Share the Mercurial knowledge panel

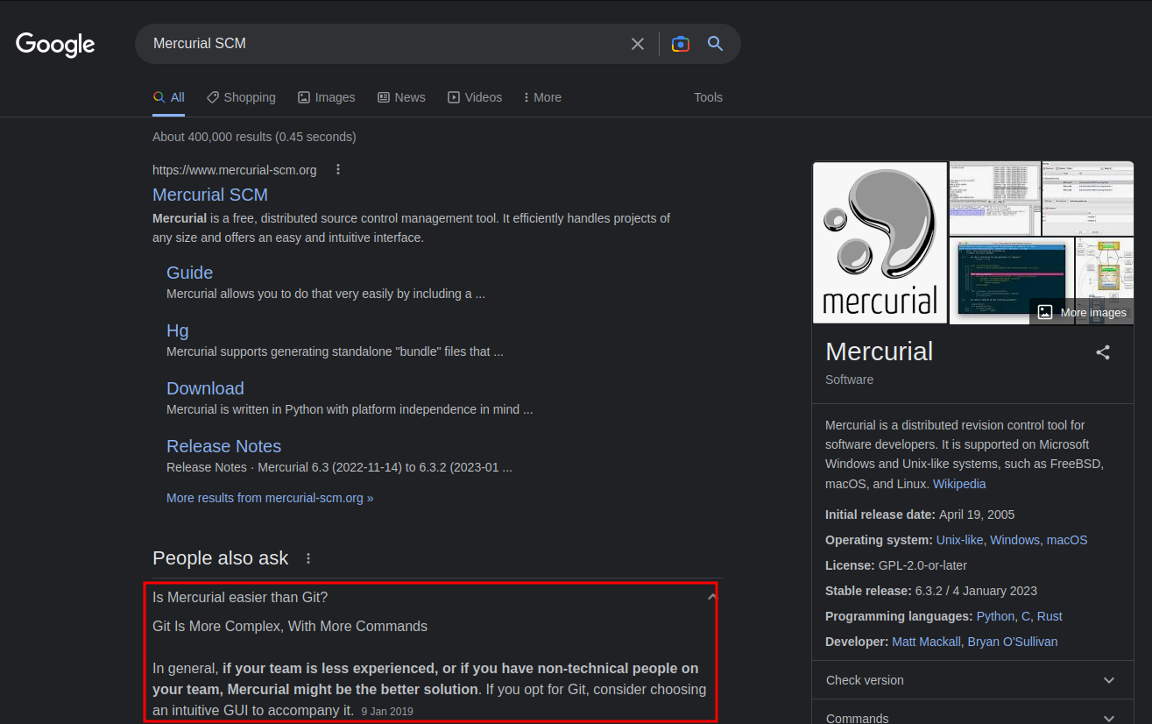point(1103,352)
